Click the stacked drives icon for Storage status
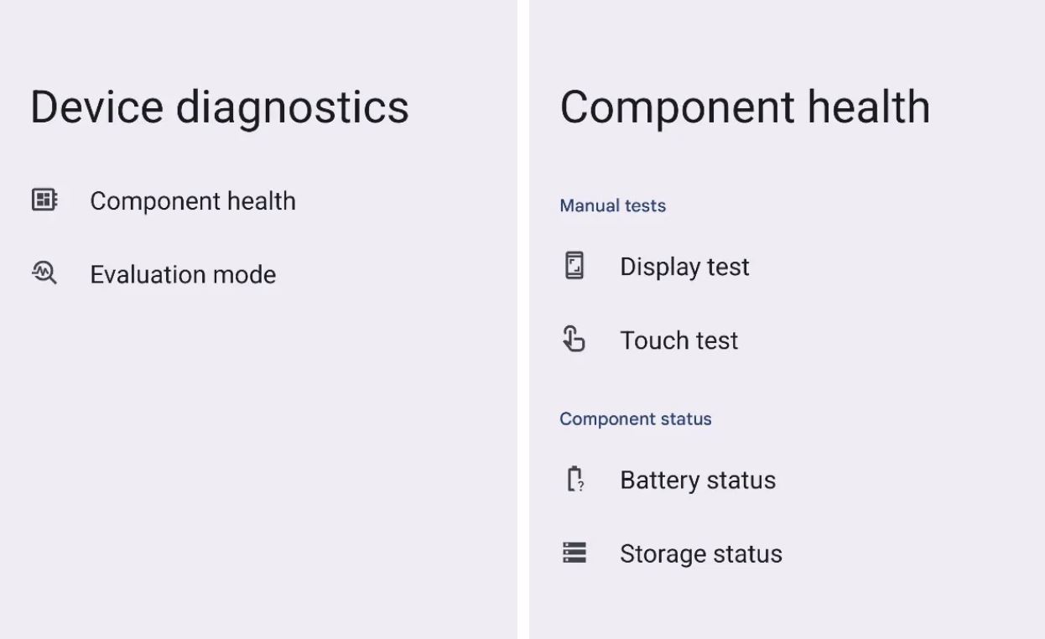This screenshot has width=1045, height=639. tap(575, 553)
